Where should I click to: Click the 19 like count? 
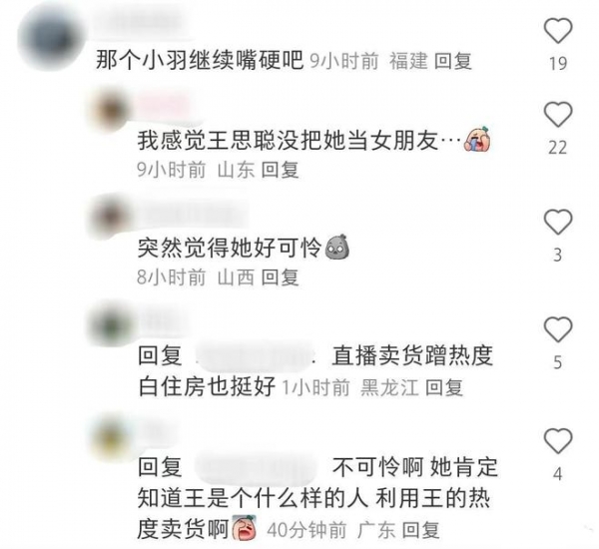point(558,63)
